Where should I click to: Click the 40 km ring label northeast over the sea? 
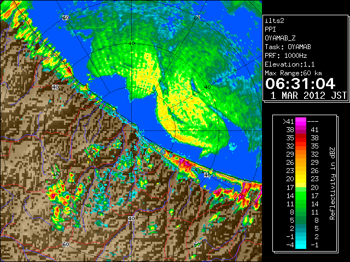(208, 87)
